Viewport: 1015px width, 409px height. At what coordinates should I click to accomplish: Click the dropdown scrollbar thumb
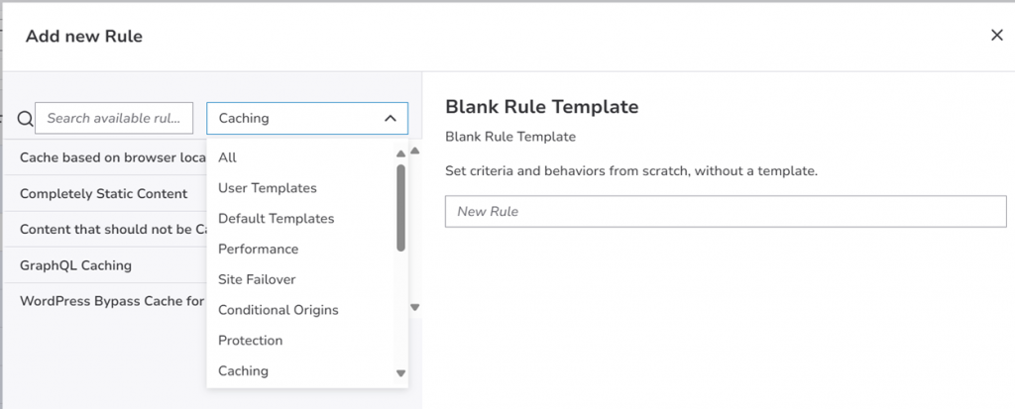coord(400,206)
